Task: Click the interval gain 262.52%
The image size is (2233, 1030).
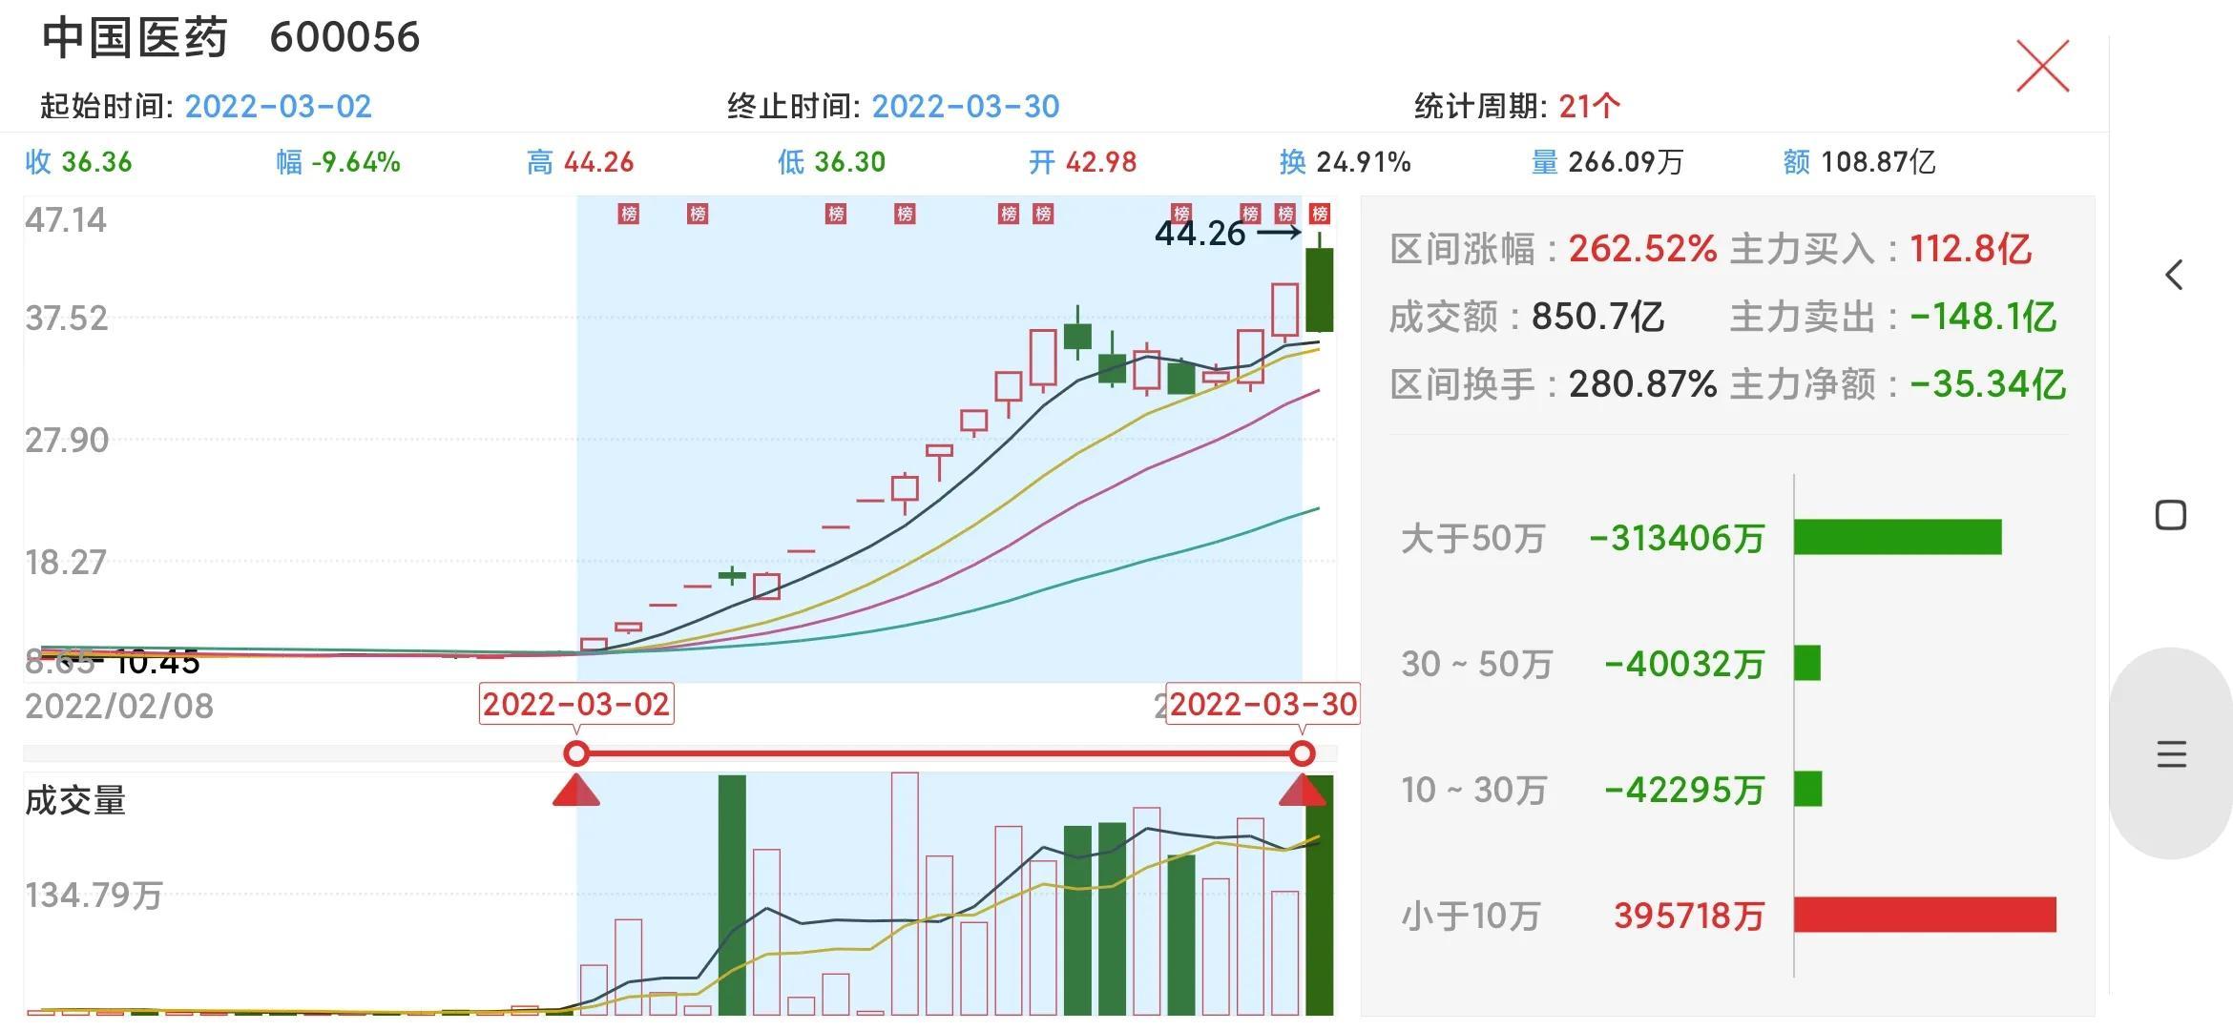Action: [1643, 249]
